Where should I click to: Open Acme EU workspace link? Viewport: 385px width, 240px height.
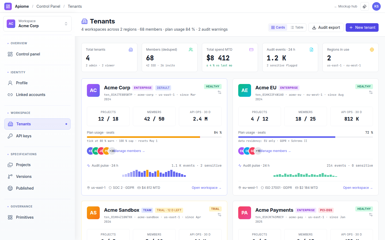[x=358, y=188]
